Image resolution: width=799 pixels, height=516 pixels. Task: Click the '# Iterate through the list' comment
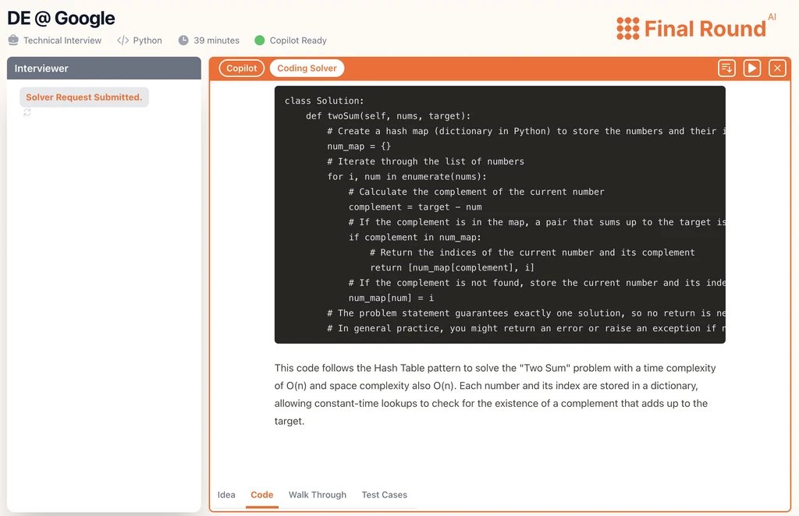(x=425, y=161)
